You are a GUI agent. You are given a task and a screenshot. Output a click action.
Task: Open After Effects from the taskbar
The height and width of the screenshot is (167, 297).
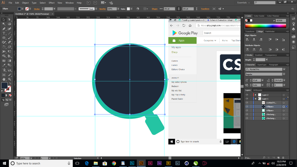(159, 163)
